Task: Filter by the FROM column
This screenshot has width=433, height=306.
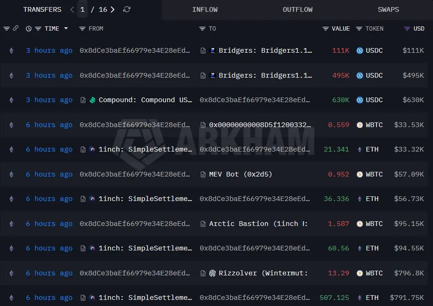Action: tap(82, 29)
